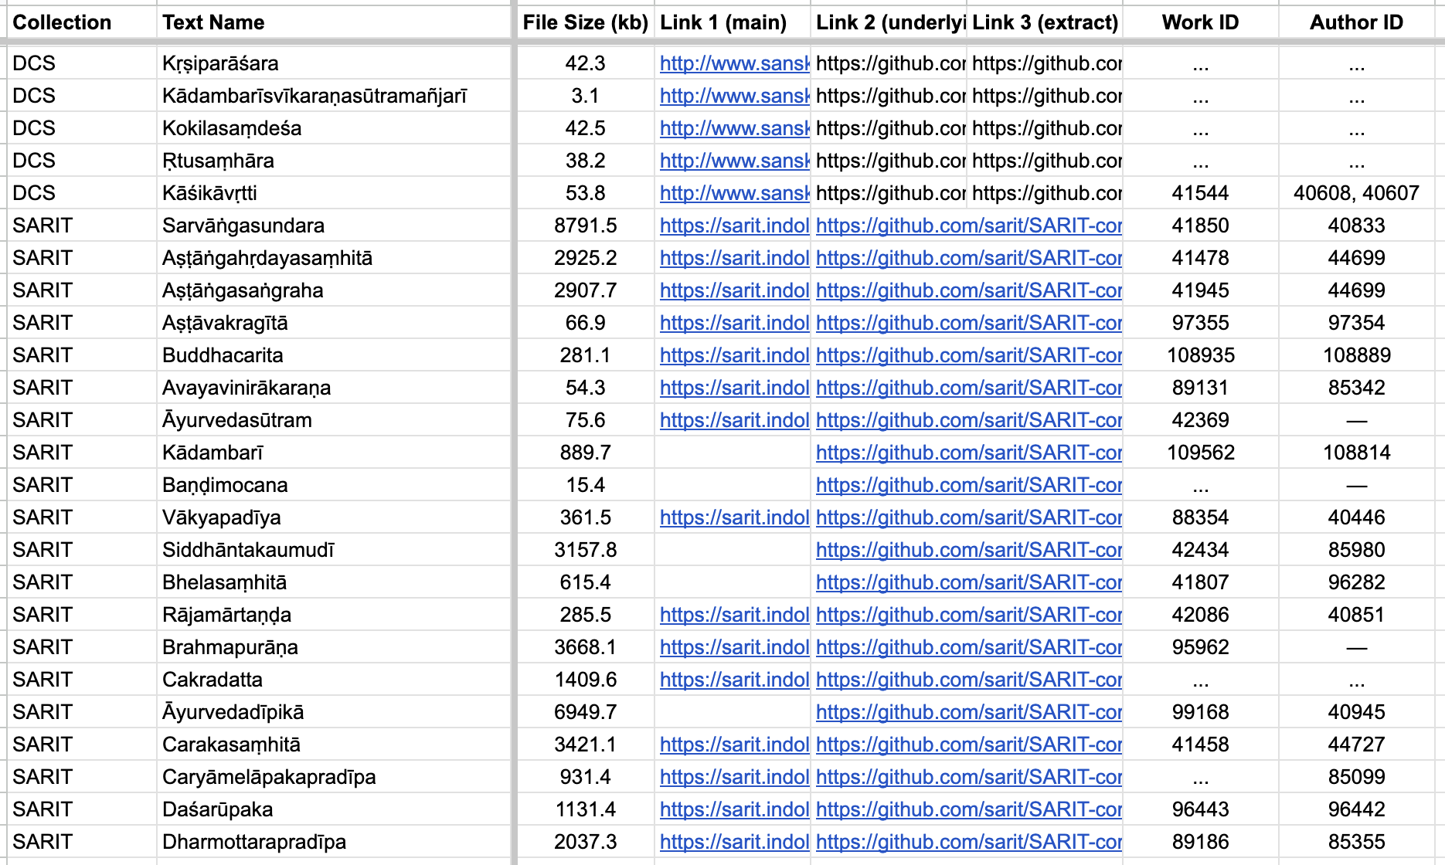Open the GitHub extract link for Kāśikāvṛtti
The image size is (1445, 865).
click(x=1045, y=193)
